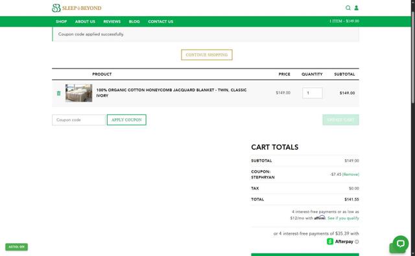Open the Shop menu
This screenshot has height=256, width=415.
pos(62,21)
